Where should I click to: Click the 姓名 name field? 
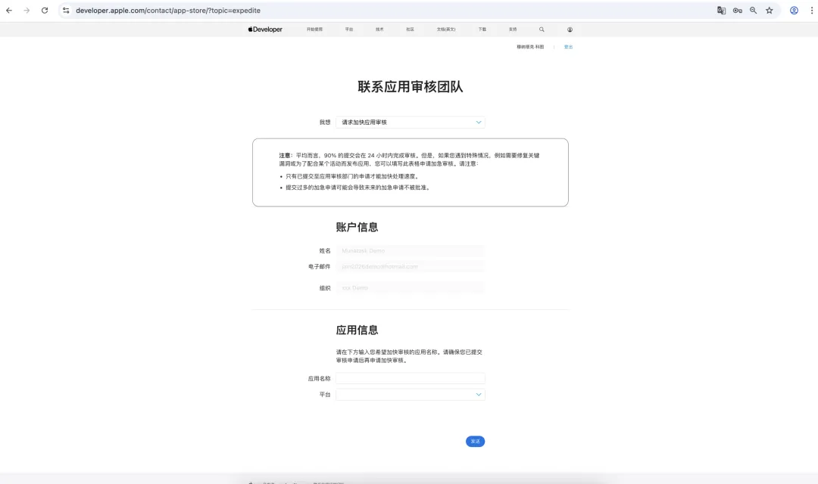(x=411, y=250)
